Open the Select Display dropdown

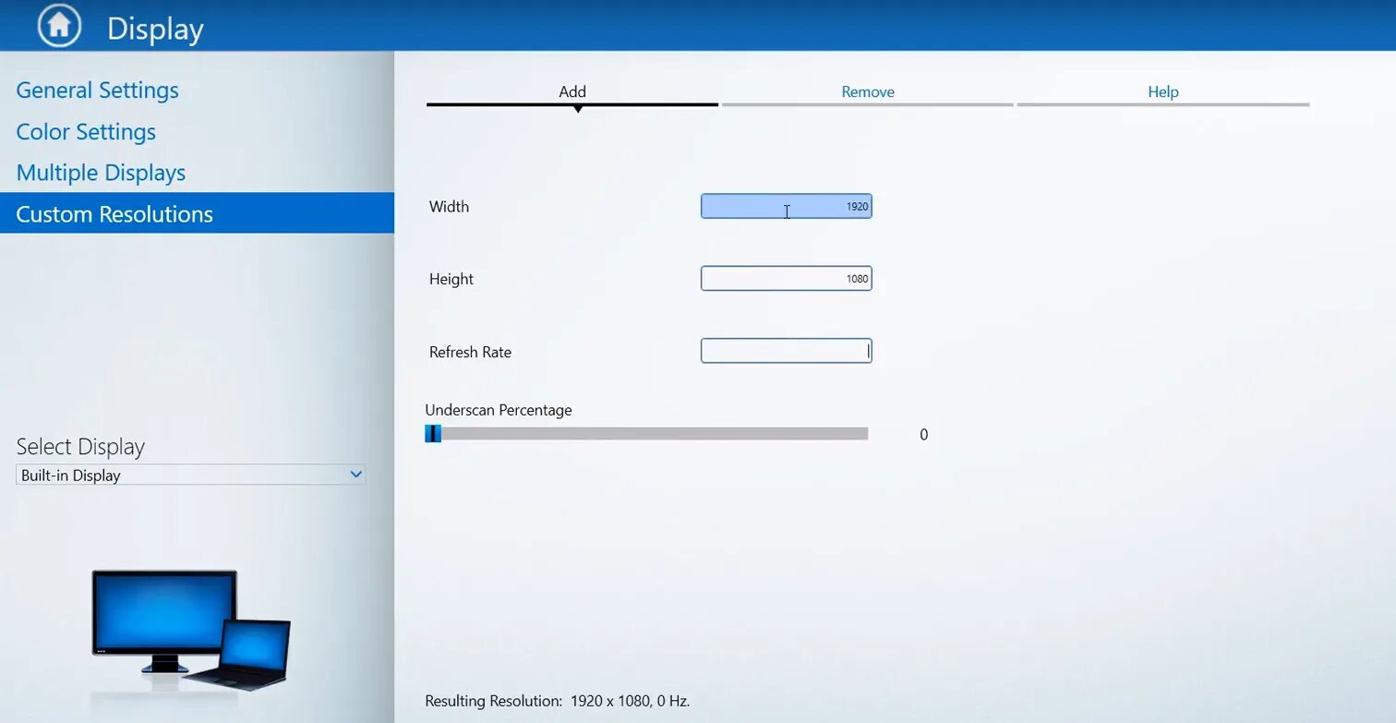tap(191, 475)
